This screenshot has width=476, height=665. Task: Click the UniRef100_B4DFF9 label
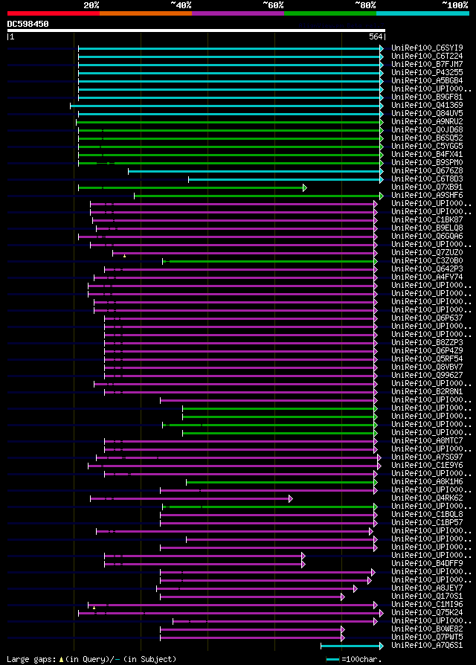click(x=427, y=564)
